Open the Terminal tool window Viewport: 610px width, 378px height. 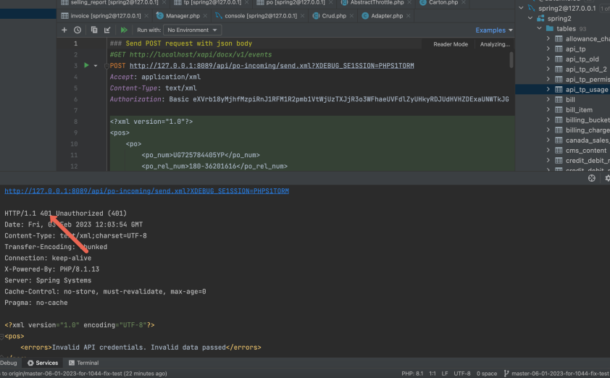point(83,363)
